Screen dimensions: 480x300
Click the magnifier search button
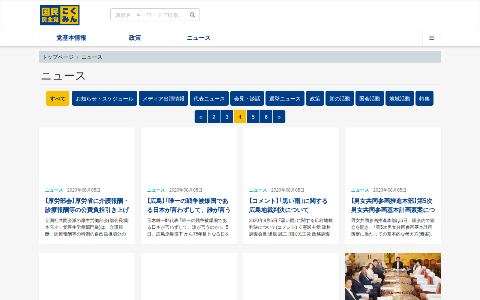tap(192, 15)
